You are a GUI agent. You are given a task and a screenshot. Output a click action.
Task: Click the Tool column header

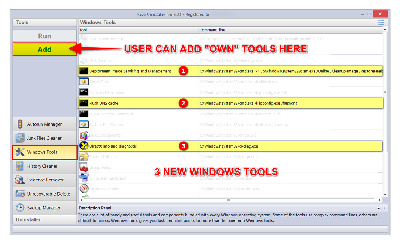(x=139, y=30)
